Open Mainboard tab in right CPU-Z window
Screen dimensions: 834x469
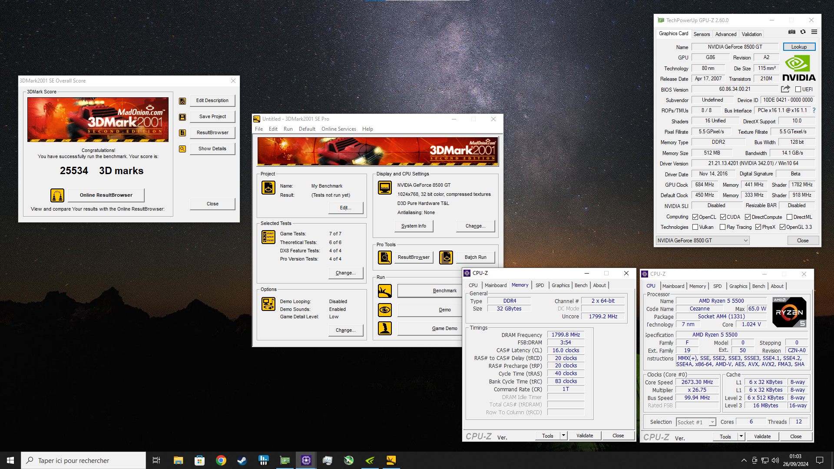click(673, 286)
